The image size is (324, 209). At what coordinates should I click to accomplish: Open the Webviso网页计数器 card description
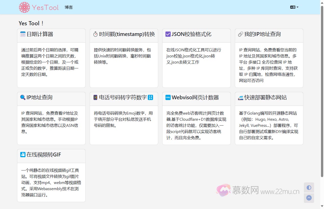(196, 126)
